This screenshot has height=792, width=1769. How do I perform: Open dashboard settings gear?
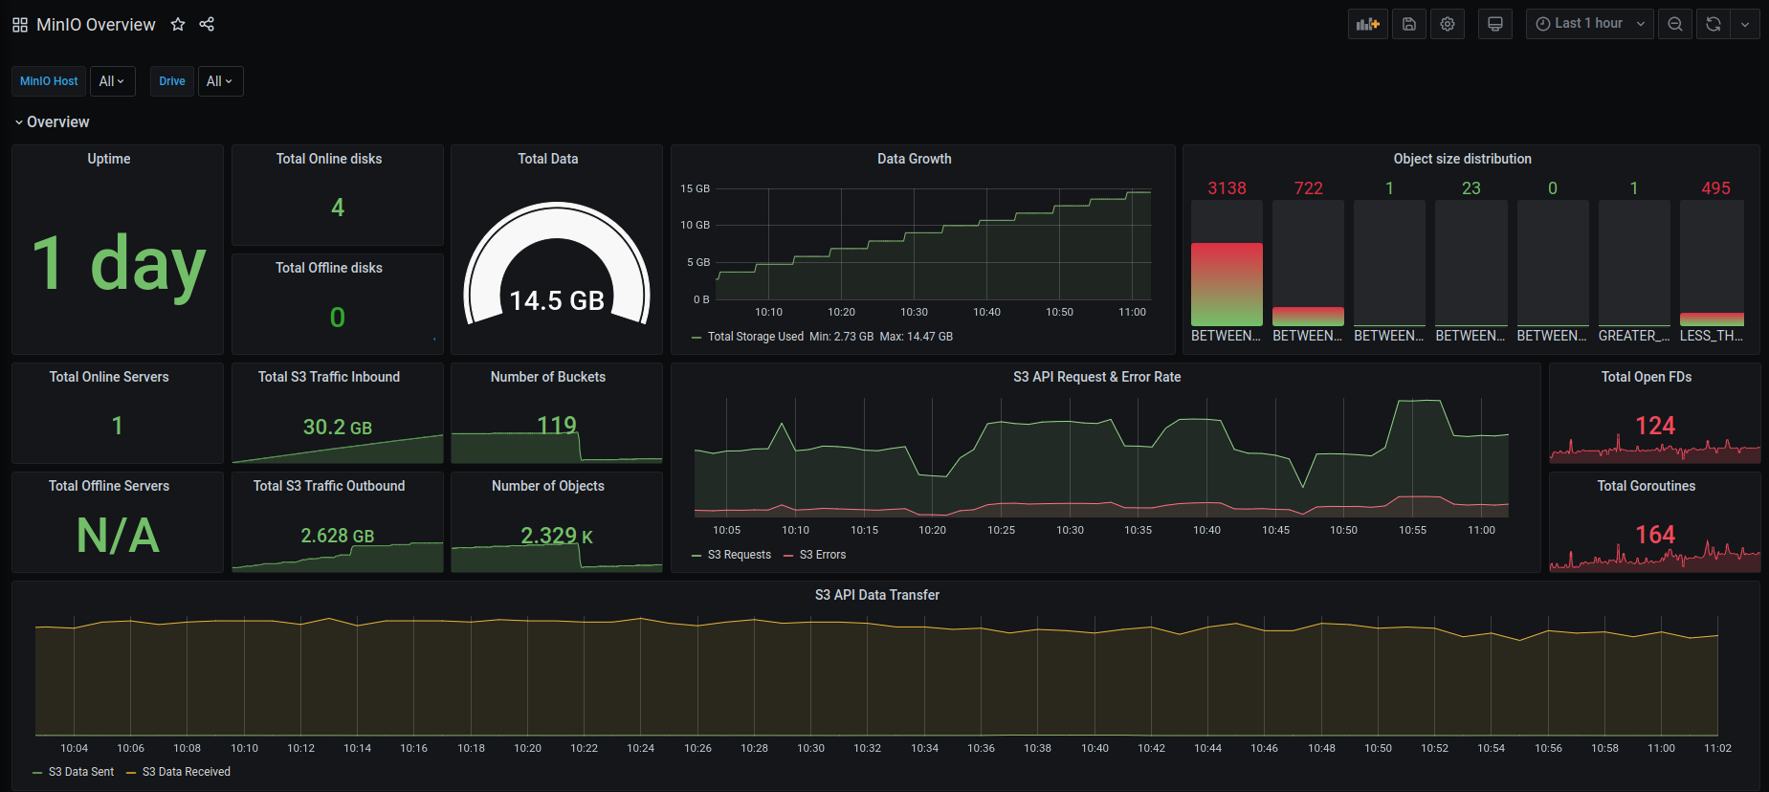[x=1447, y=24]
